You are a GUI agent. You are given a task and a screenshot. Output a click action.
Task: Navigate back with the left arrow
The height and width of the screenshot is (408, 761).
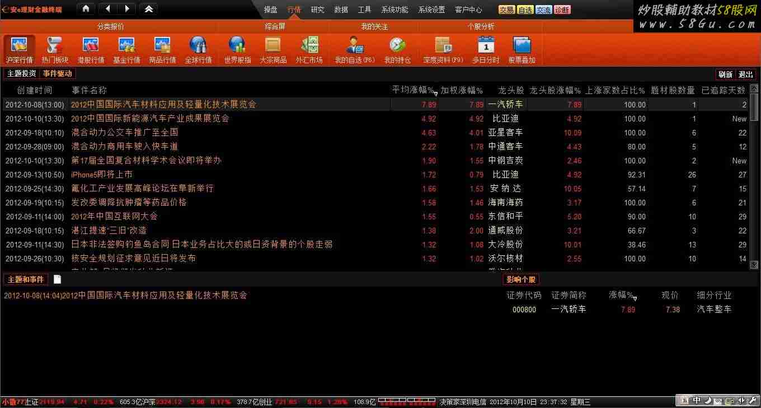(x=108, y=9)
